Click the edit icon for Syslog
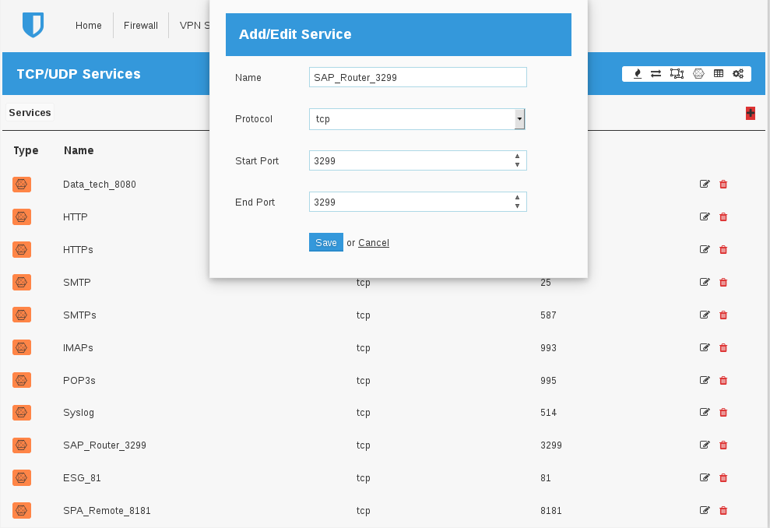 tap(705, 413)
